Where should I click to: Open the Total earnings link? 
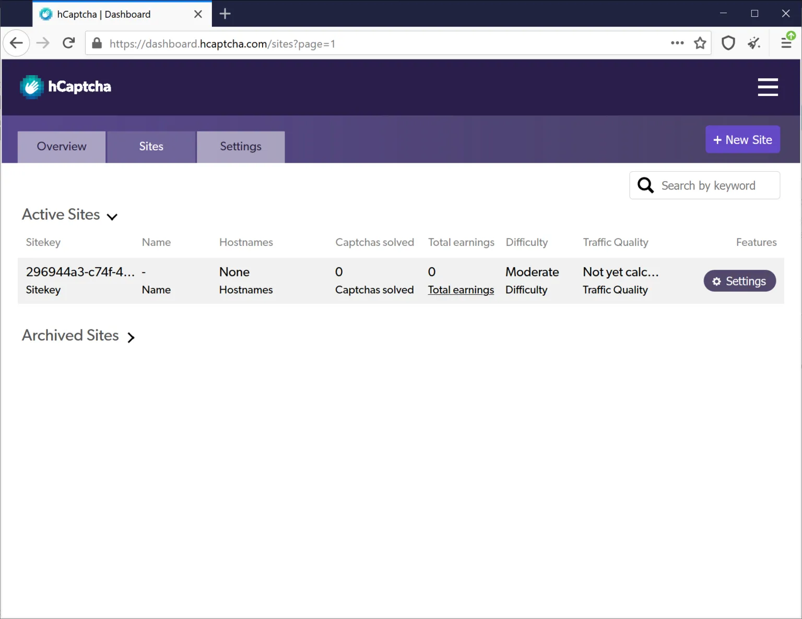click(x=461, y=290)
